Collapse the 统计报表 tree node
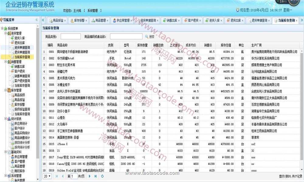Screen dimensions: 304x182 click(6, 119)
